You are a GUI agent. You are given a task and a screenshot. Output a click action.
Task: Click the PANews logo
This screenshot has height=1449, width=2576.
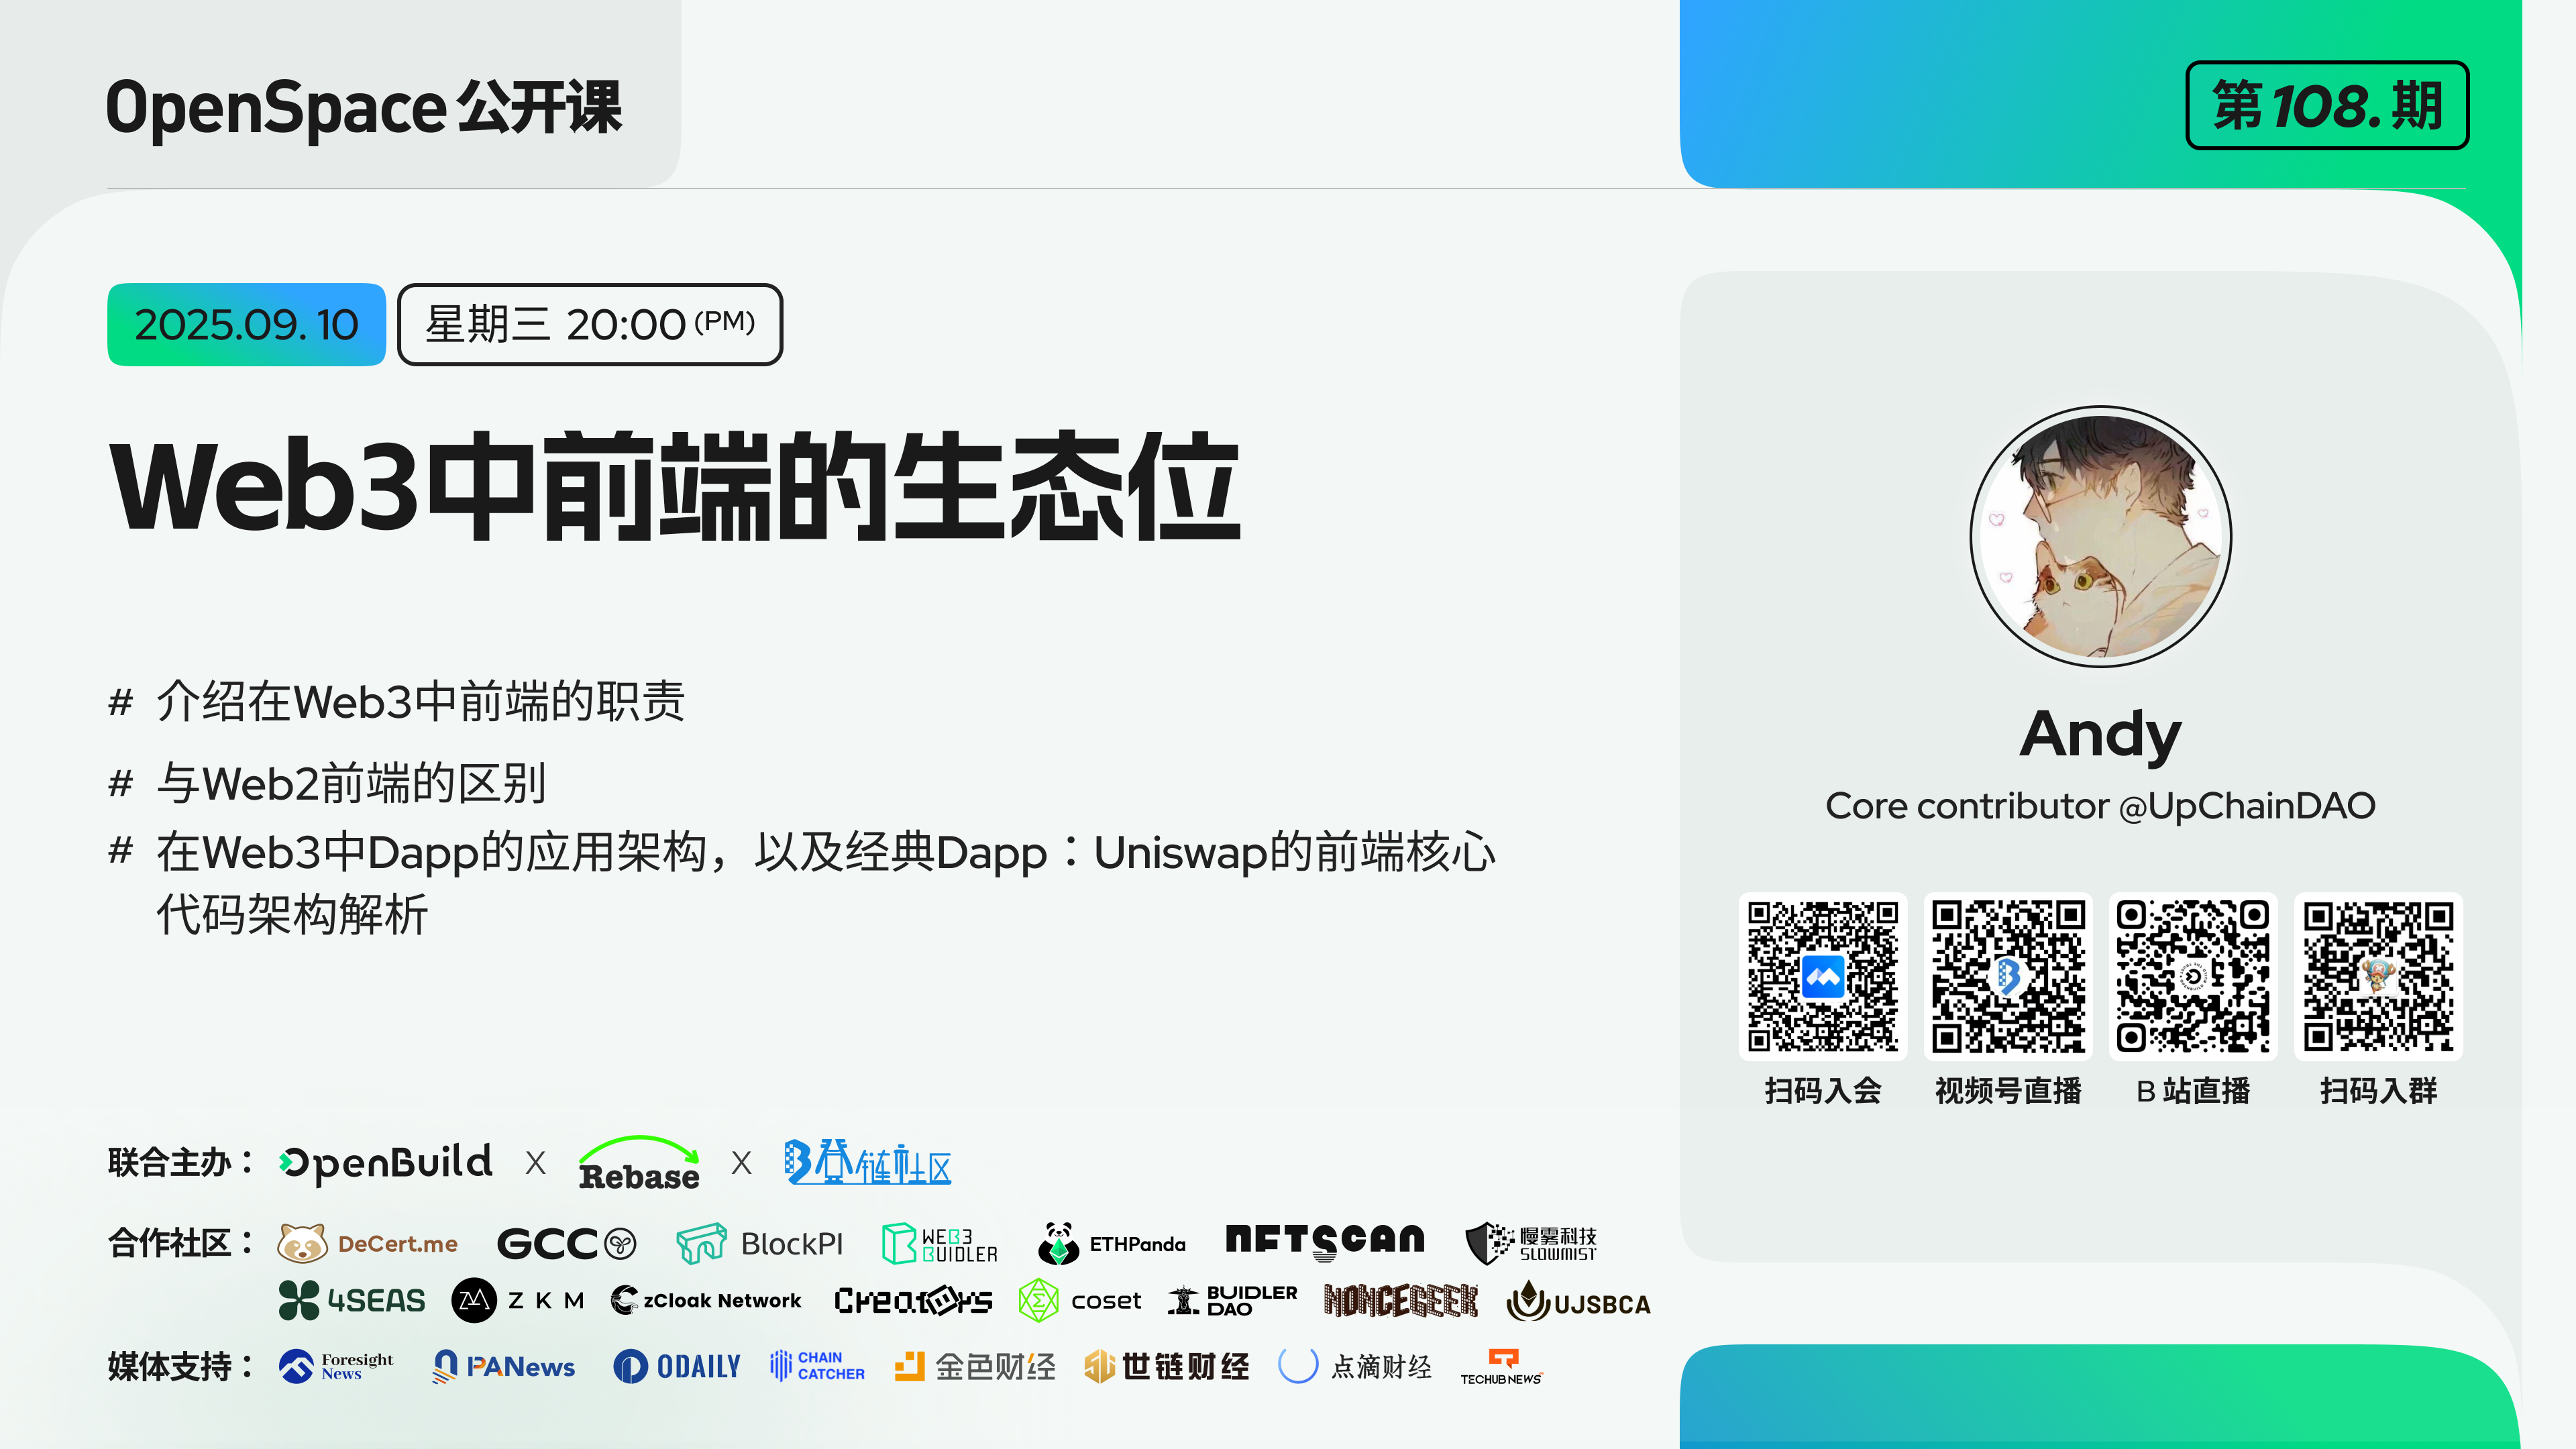tap(503, 1366)
